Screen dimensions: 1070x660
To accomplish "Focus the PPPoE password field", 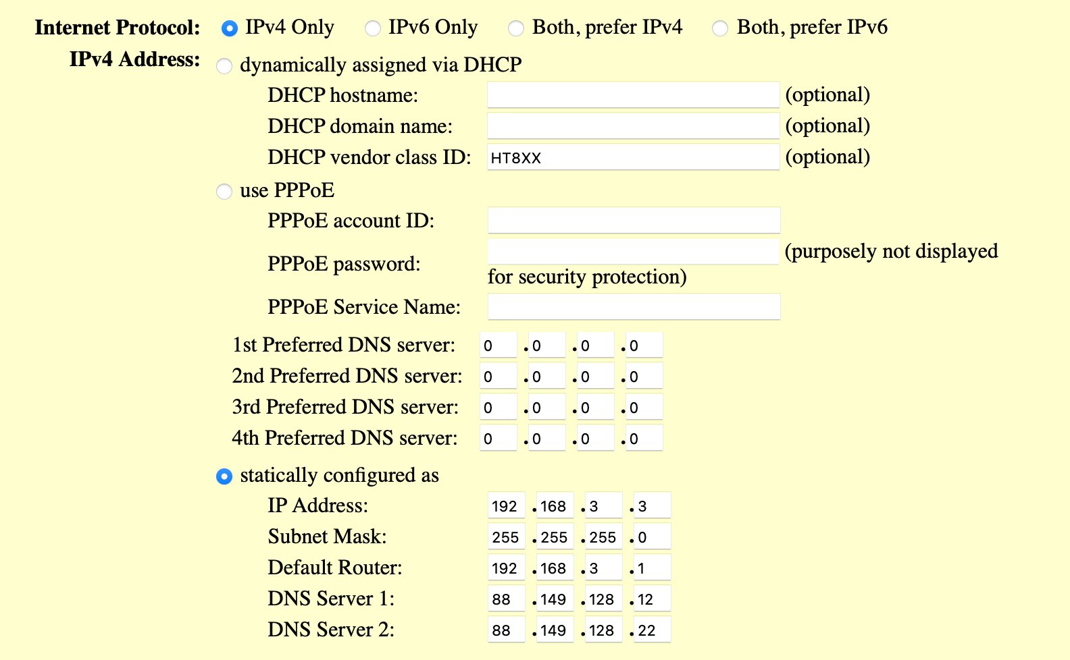I will [x=633, y=252].
